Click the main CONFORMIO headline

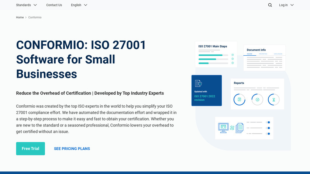click(81, 59)
